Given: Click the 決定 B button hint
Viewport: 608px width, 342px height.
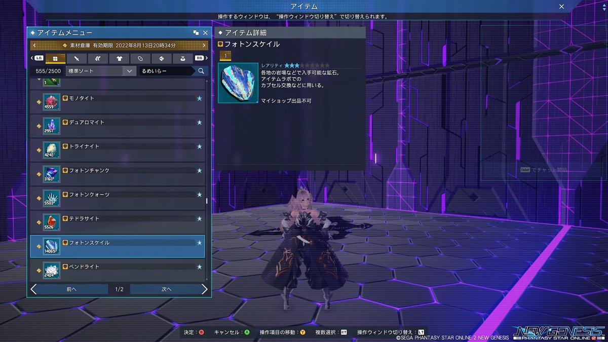Looking at the screenshot, I should 194,332.
